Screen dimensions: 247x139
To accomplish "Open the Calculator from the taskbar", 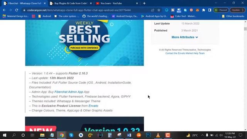I will 110,135.
